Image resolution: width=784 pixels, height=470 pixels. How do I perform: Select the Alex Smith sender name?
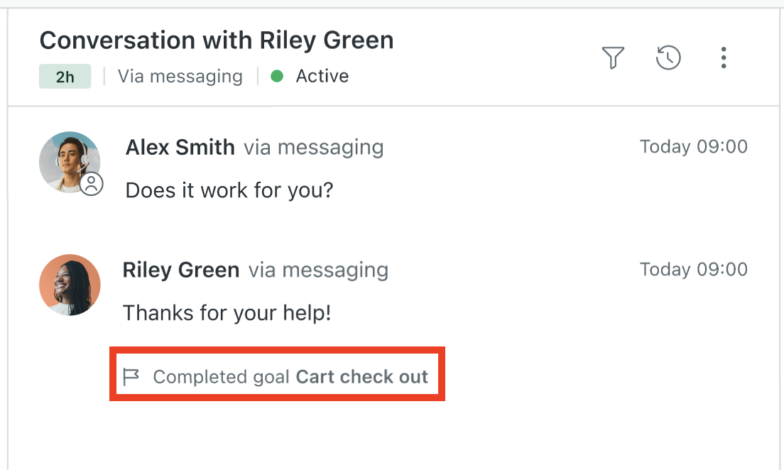point(180,148)
